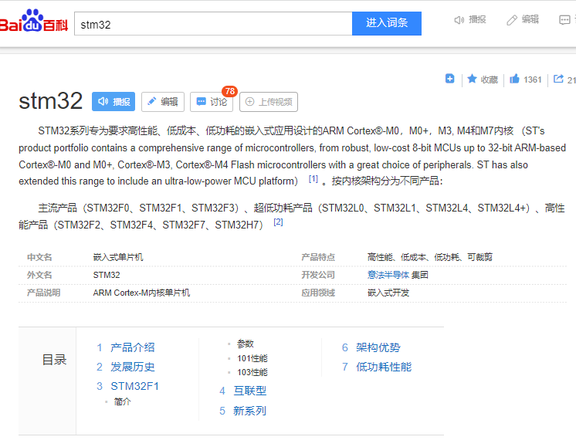
Task: Click the 上传视频 upload button
Action: coord(269,102)
